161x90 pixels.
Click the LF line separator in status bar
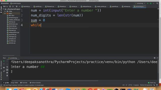(x=126, y=85)
